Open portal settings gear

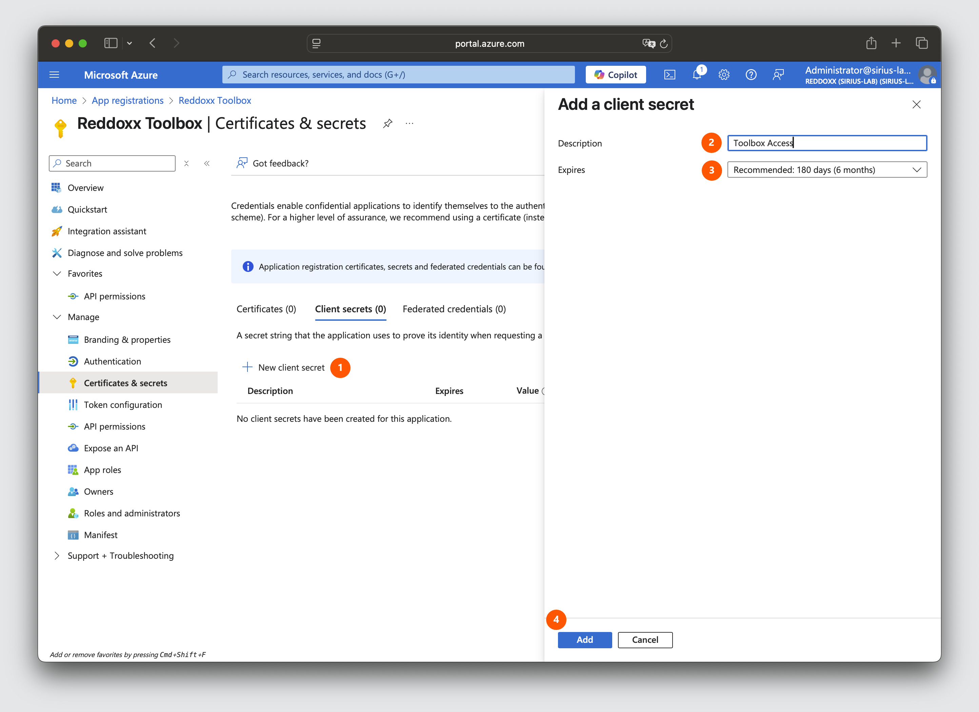click(x=724, y=75)
